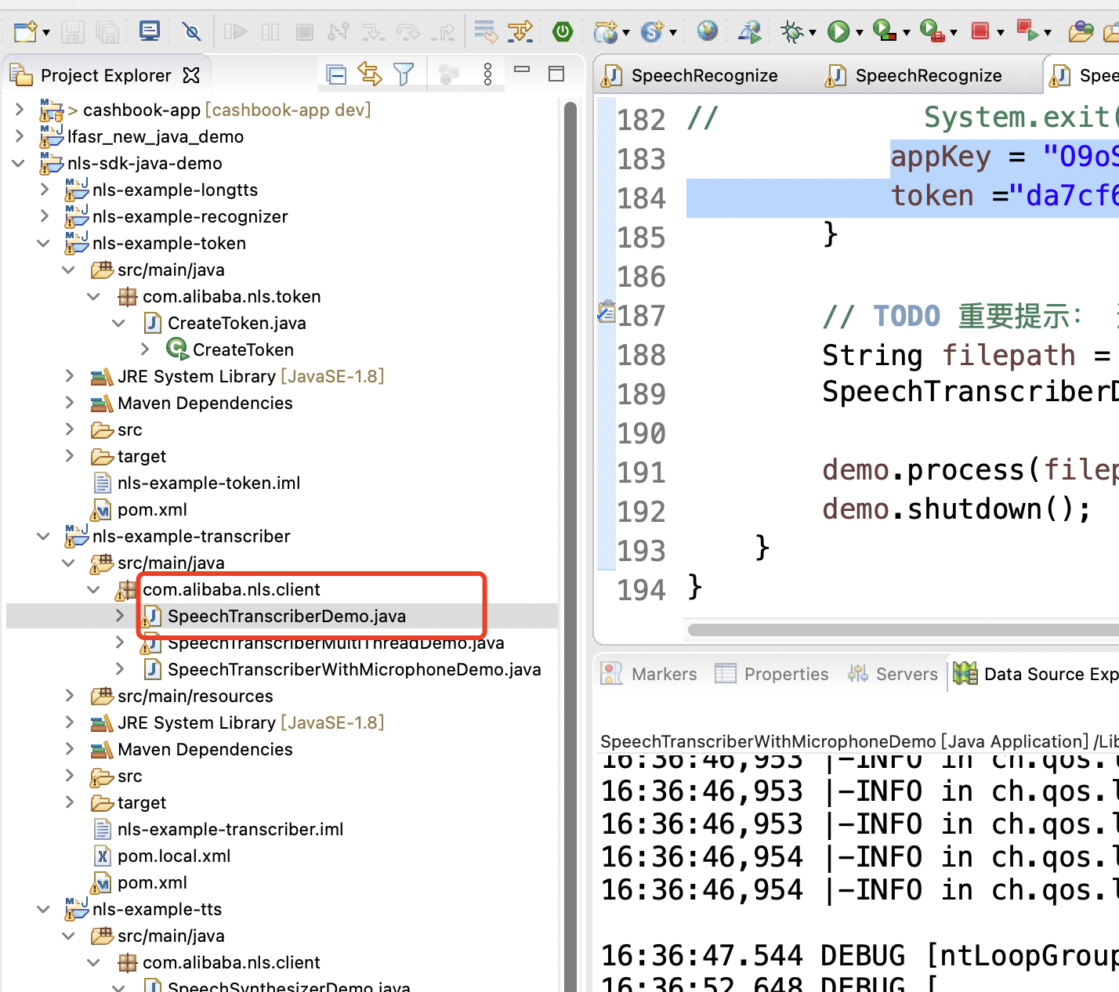
Task: Open the Coverage dropdown arrow
Action: coord(907,33)
